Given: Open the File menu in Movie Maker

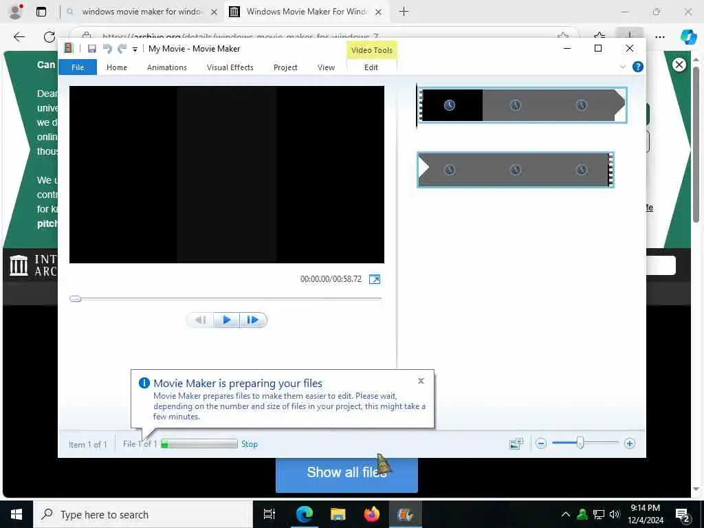Looking at the screenshot, I should click(78, 67).
